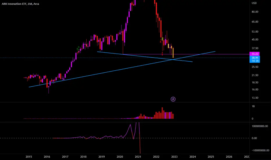Click the 80.00 price axis label
Image resolution: width=271 pixels, height=160 pixels.
[255, 12]
